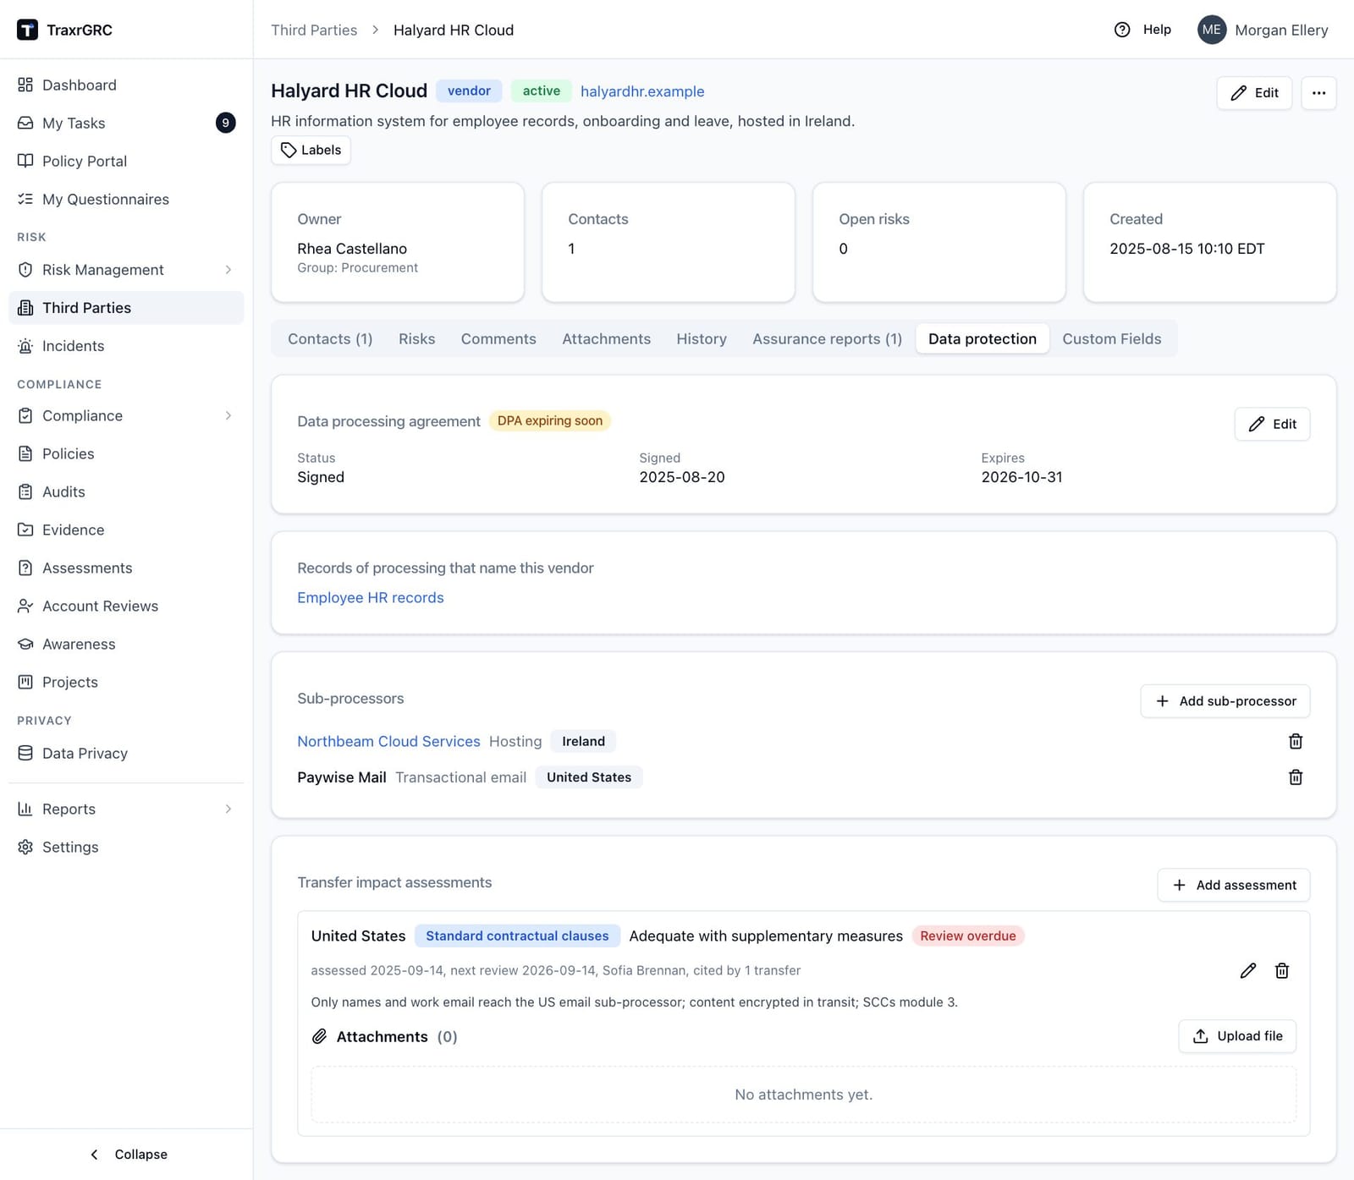
Task: Expand the Risk Management chevron
Action: [x=228, y=269]
